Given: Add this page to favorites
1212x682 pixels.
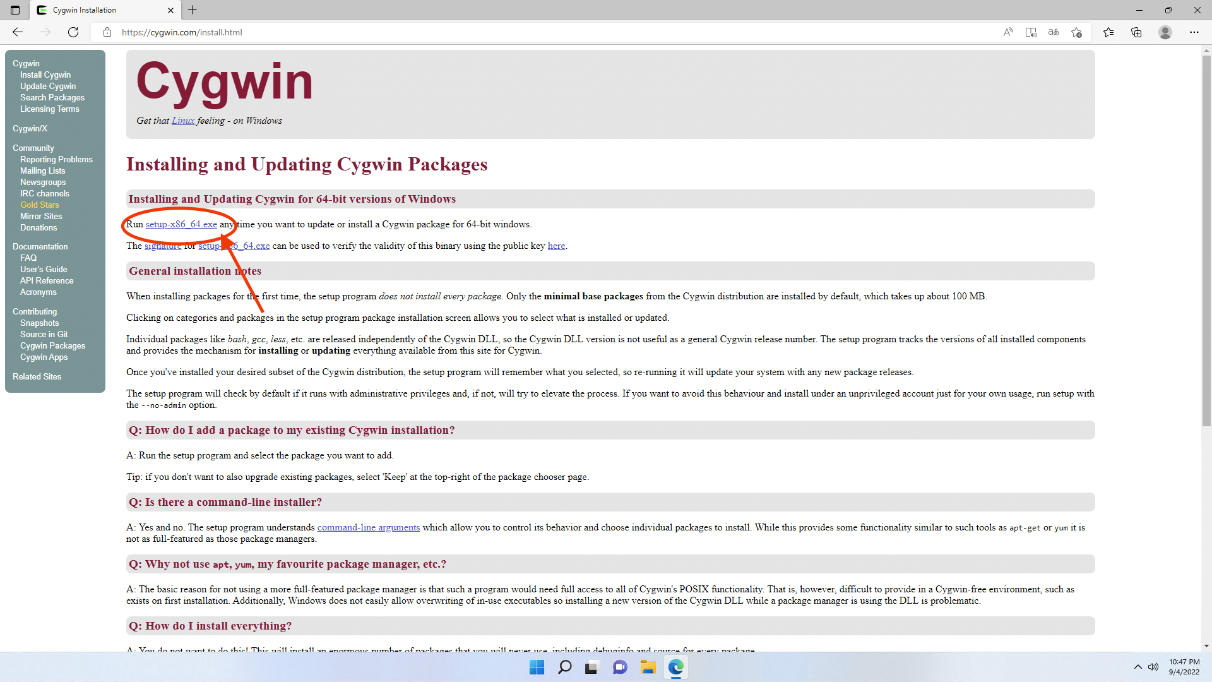Looking at the screenshot, I should pos(1076,32).
